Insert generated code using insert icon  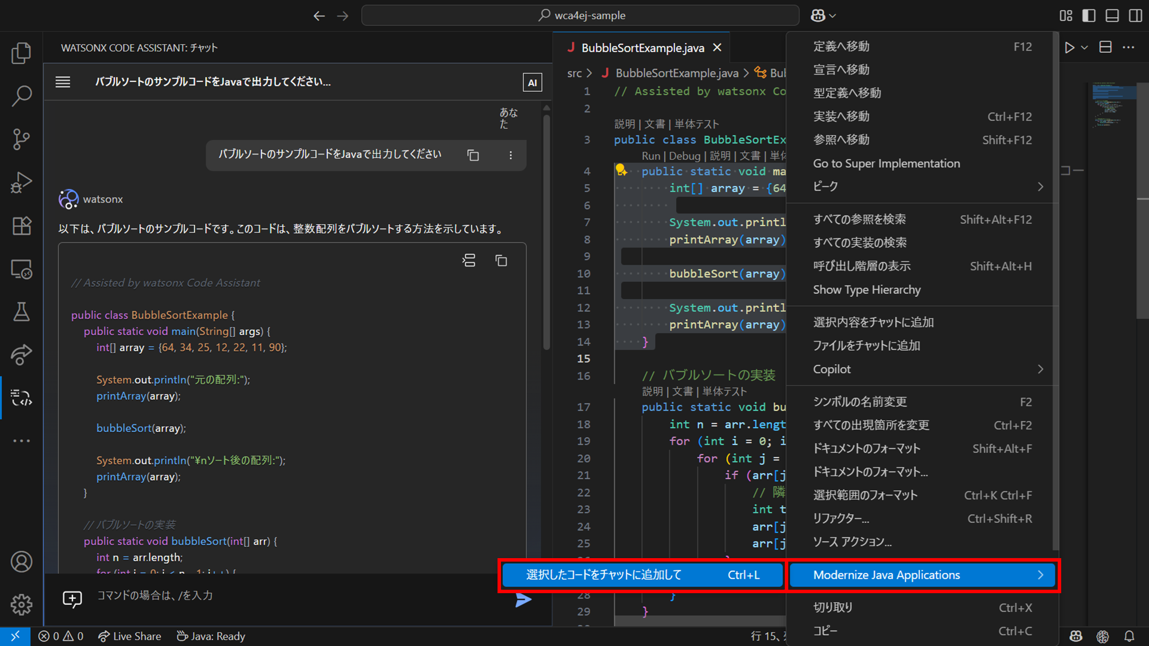coord(469,261)
